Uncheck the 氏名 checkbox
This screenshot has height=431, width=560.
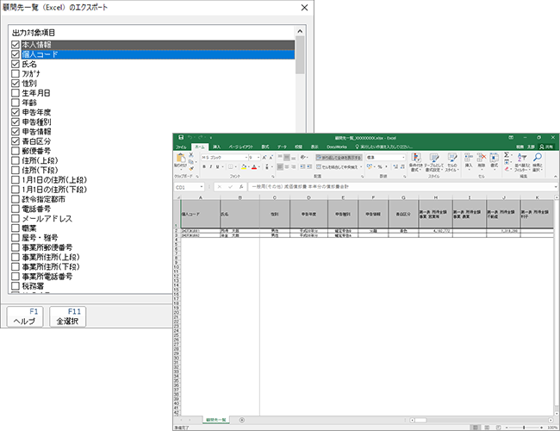(16, 65)
